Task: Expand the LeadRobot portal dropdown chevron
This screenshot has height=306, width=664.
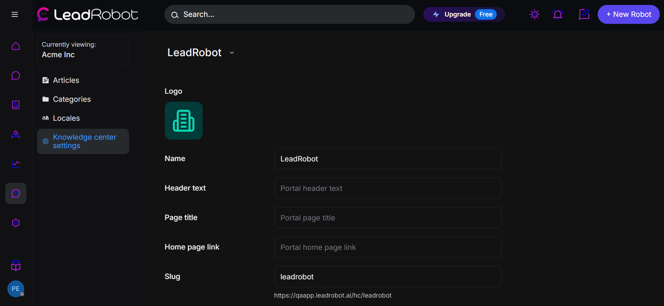Action: 232,53
